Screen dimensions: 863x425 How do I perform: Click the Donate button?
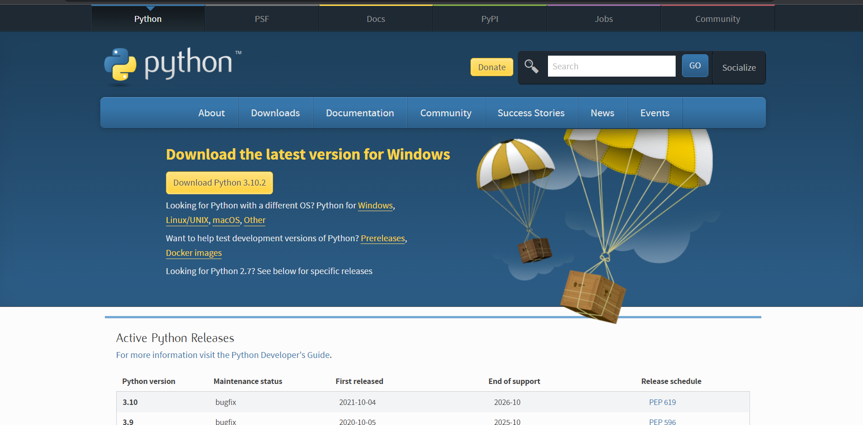click(491, 67)
